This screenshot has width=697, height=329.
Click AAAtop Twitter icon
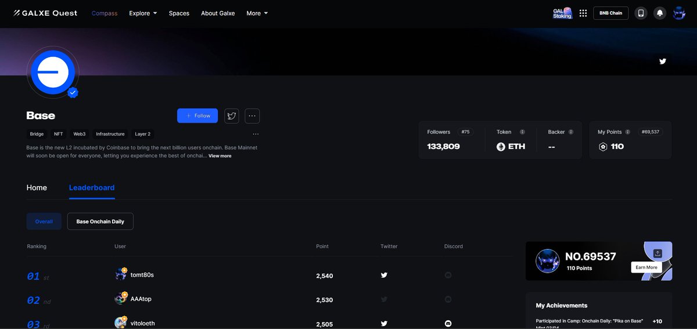click(384, 299)
